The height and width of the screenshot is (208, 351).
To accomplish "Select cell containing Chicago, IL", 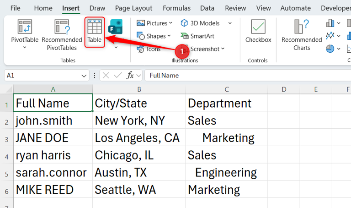I will (x=139, y=155).
